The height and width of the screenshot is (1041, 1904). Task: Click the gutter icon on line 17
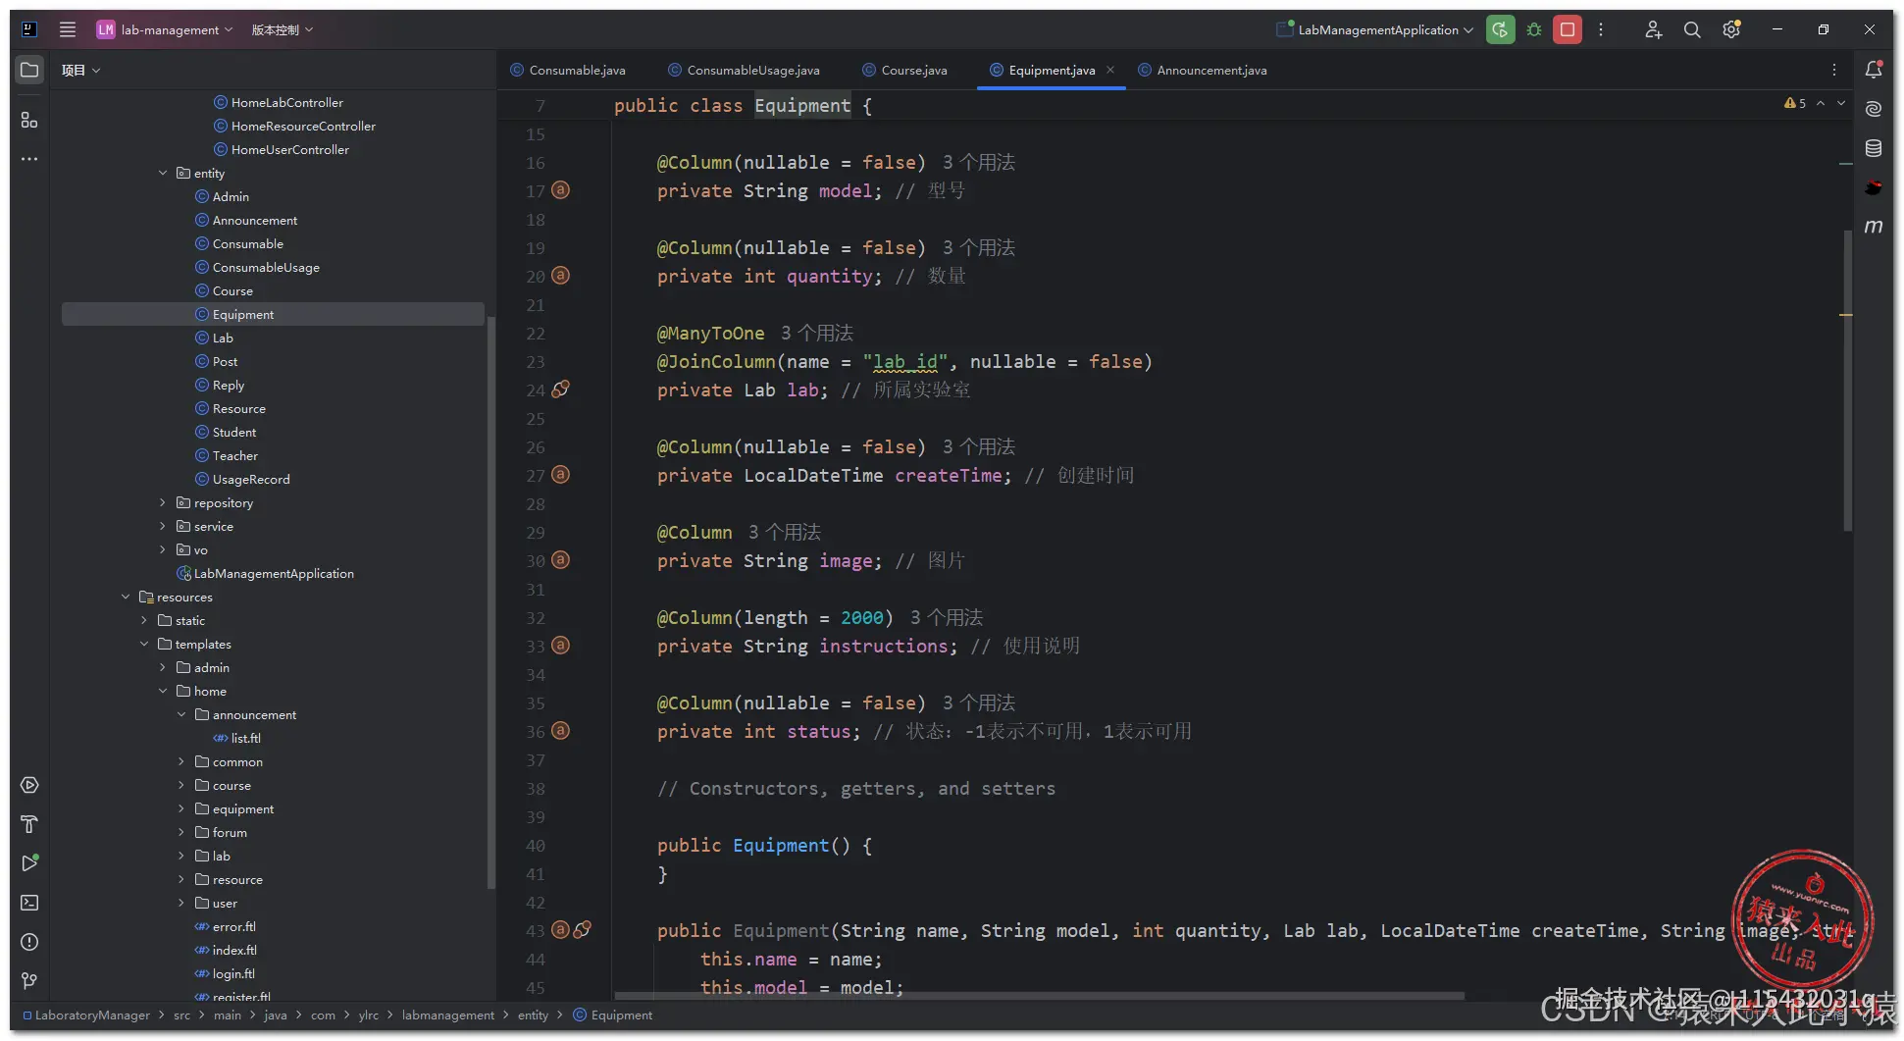pyautogui.click(x=560, y=190)
